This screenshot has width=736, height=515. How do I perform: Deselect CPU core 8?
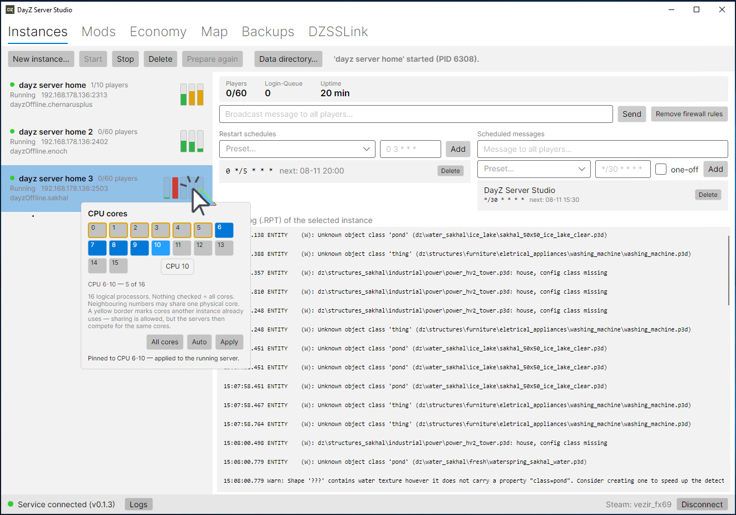coord(118,248)
